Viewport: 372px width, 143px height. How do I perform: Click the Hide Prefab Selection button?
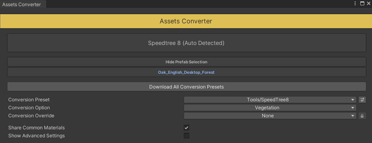[x=186, y=62]
